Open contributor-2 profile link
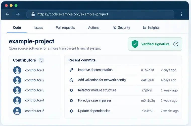Screen dimensions: 191x126 pos(35,80)
